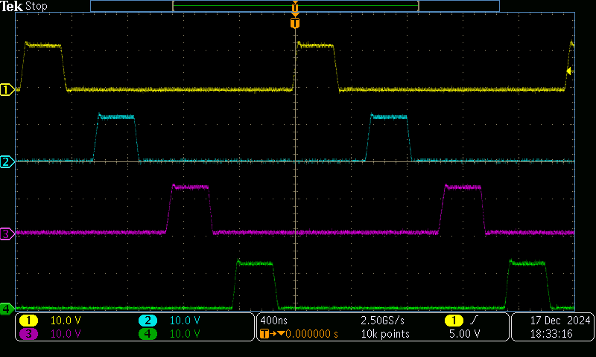Click the channel 2 cyan ground marker
596x357 pixels.
[x=7, y=161]
